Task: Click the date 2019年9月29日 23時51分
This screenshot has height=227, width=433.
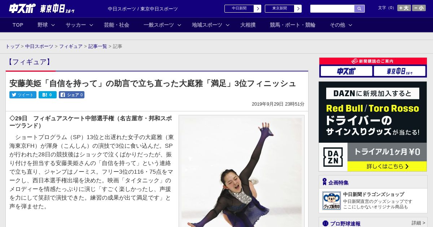Action: pos(278,104)
